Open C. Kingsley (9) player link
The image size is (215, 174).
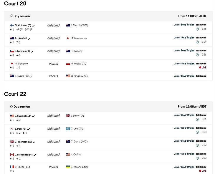point(79,76)
